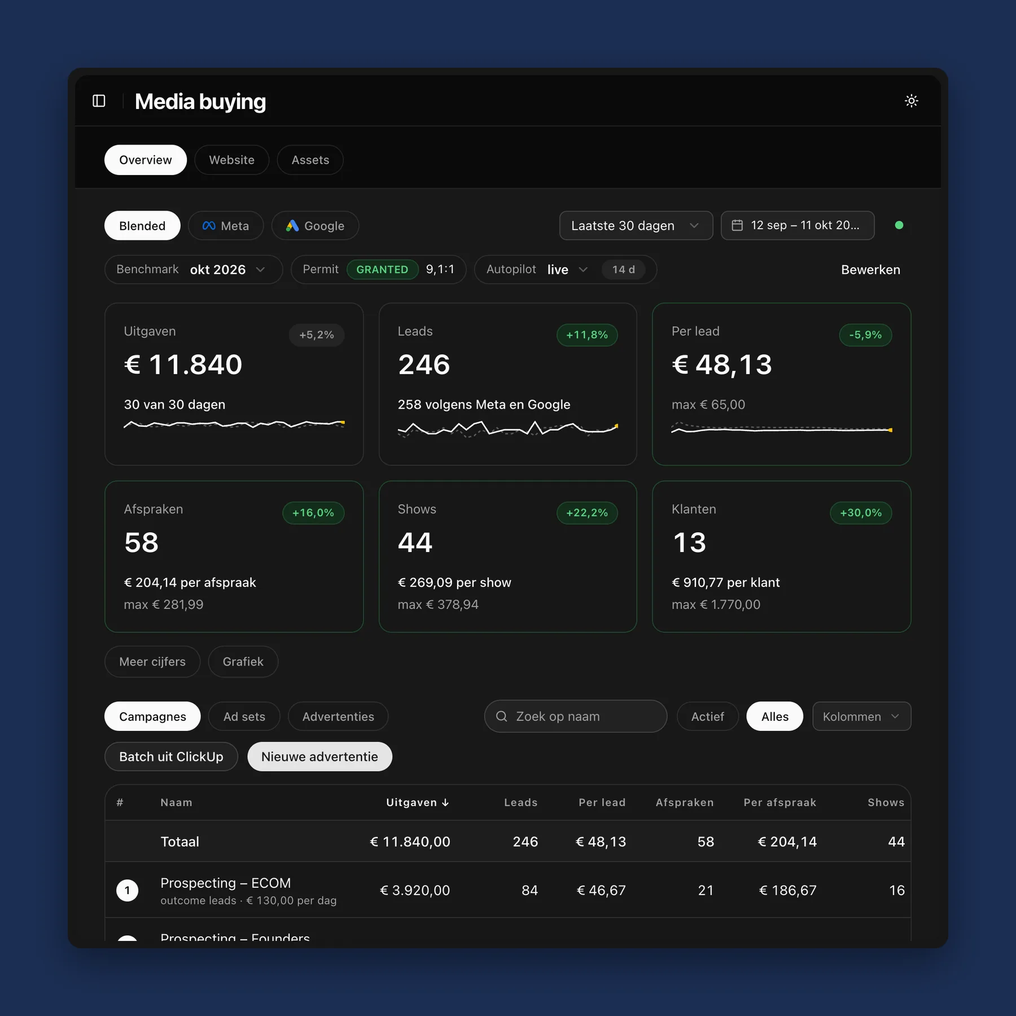
Task: Select the Meta platform filter
Action: point(226,226)
